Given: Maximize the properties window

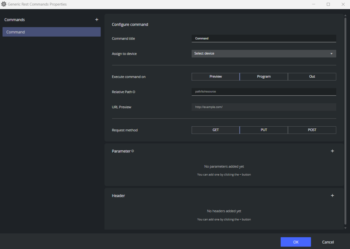Looking at the screenshot, I should click(x=328, y=4).
